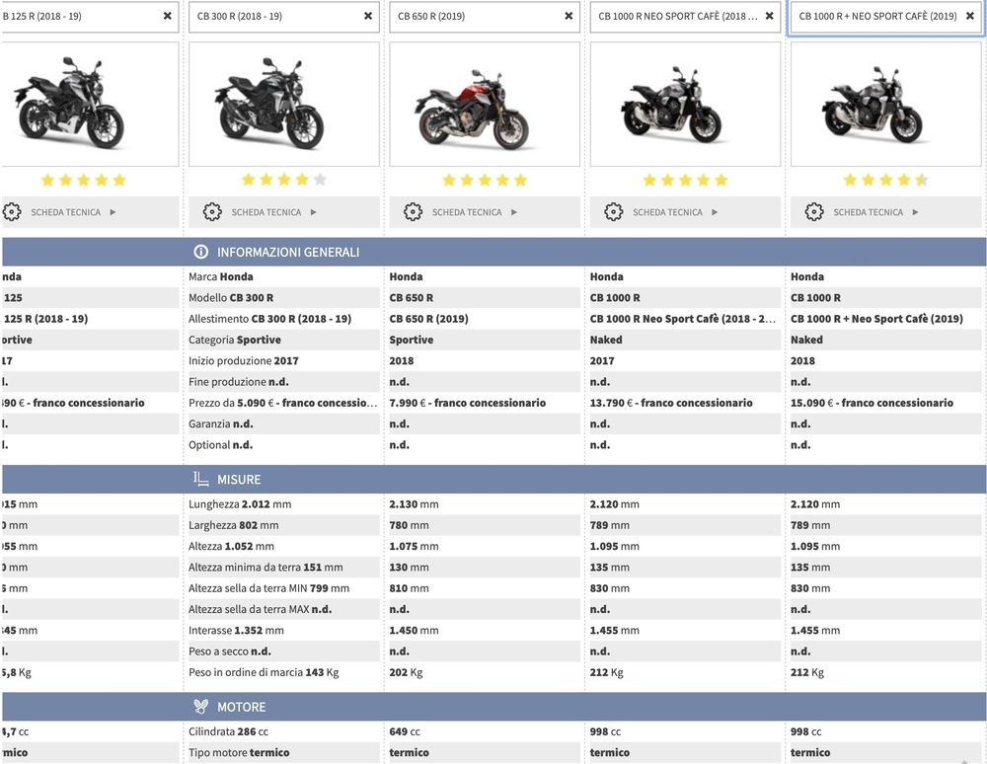Remove CB 650 R (2019) column
The height and width of the screenshot is (764, 987).
[569, 17]
